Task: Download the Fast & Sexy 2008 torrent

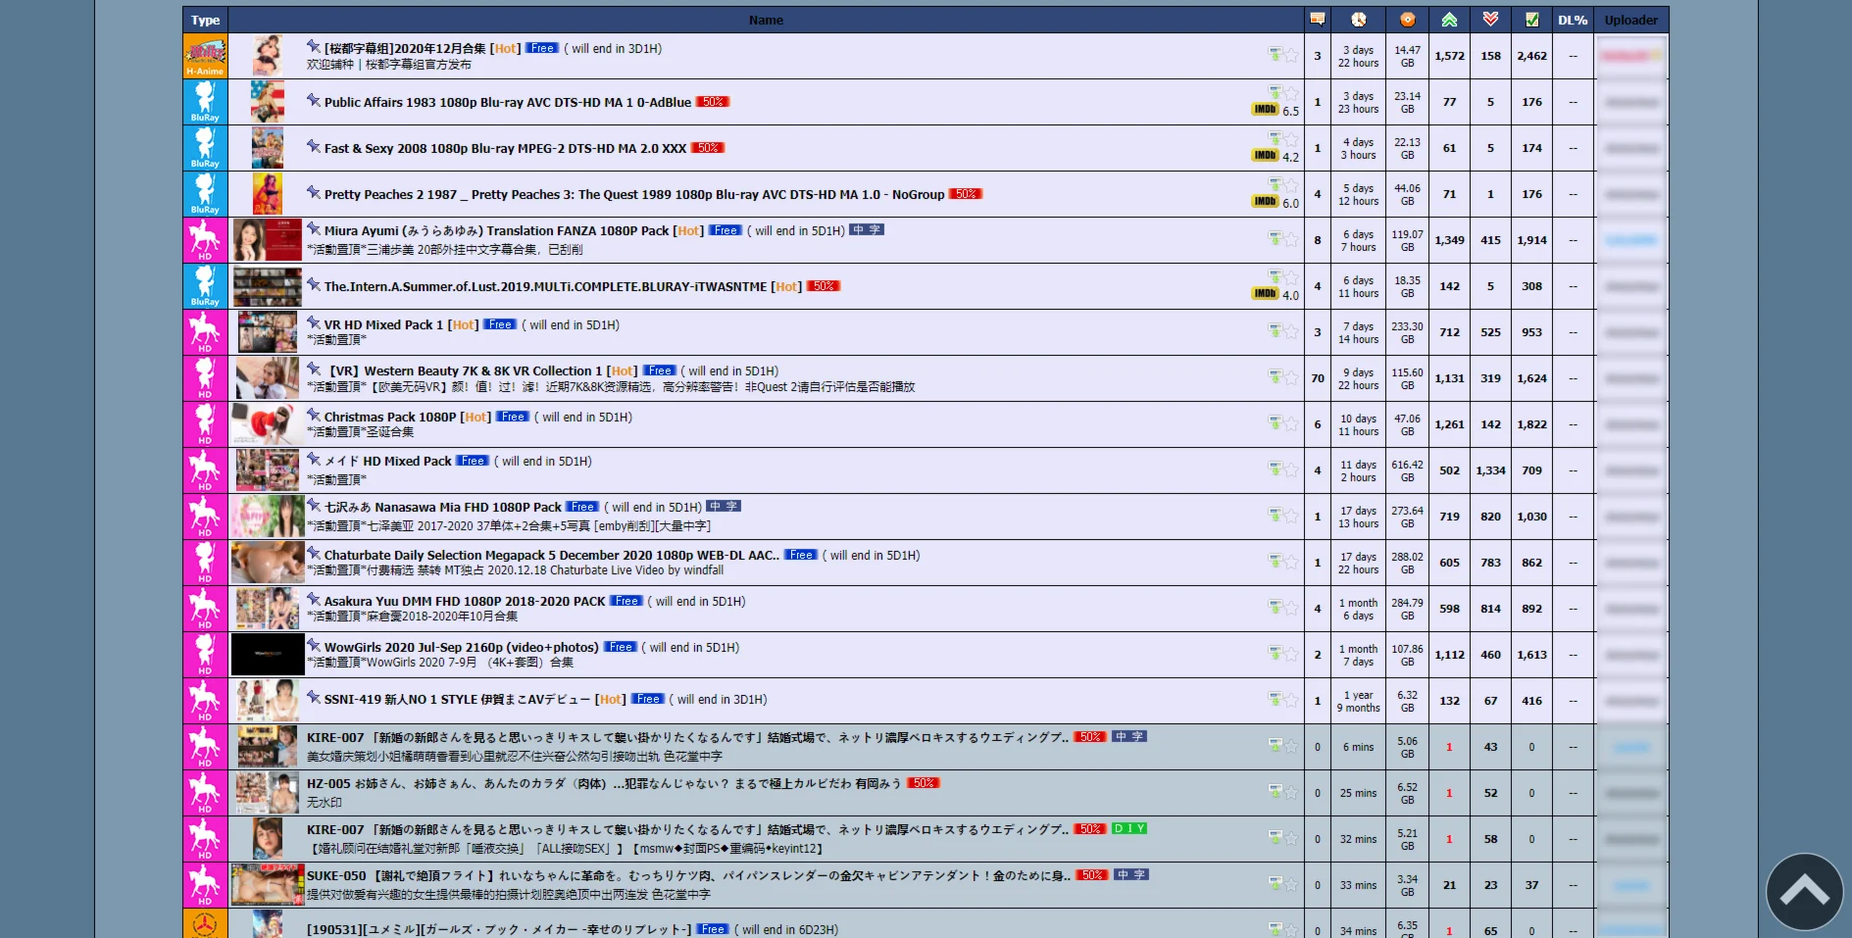Action: pyautogui.click(x=1275, y=139)
